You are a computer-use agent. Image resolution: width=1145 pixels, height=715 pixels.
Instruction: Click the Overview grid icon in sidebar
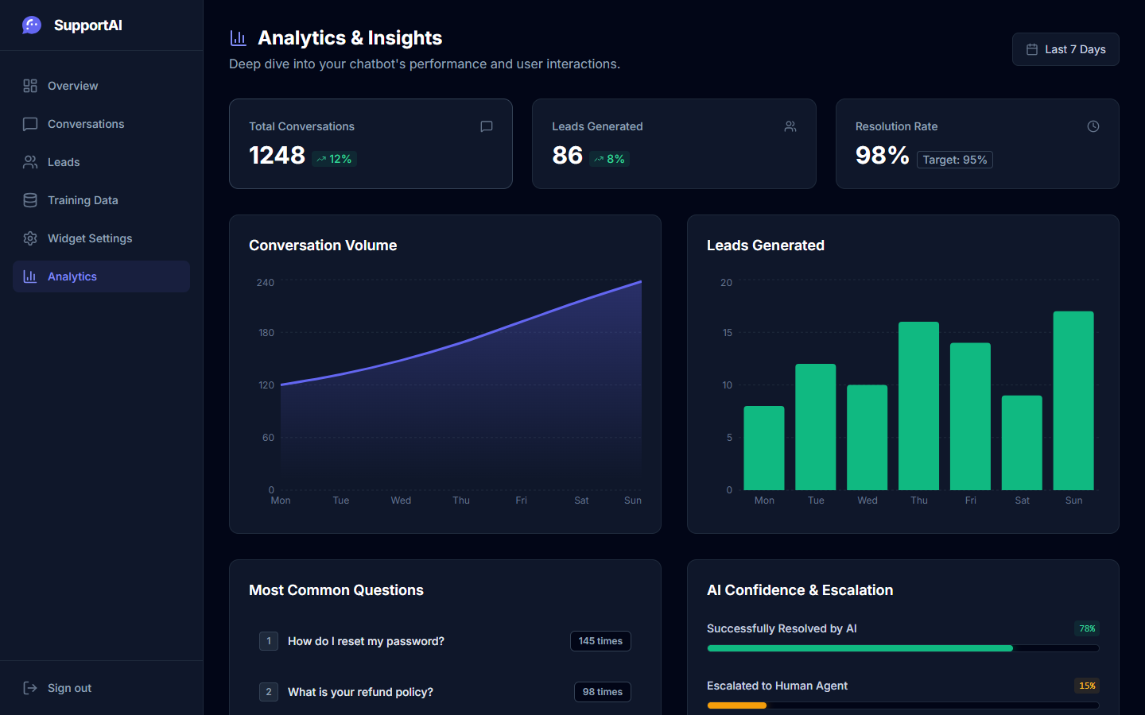[30, 86]
